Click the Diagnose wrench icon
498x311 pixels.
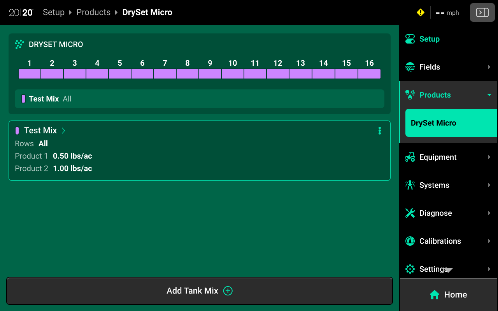[x=410, y=213]
